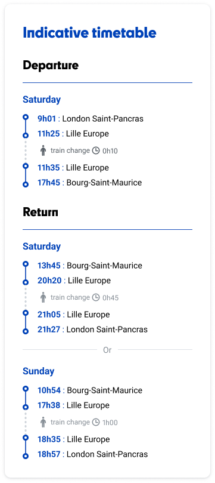Click the 11h25 Lille Europe arrival entry

coord(73,134)
